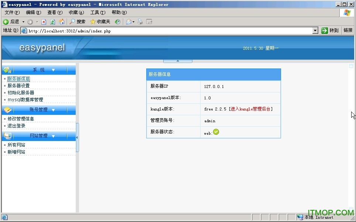Viewport: 356px width, 222px height.
Task: Open the 工具 menu
Action: coord(97,12)
